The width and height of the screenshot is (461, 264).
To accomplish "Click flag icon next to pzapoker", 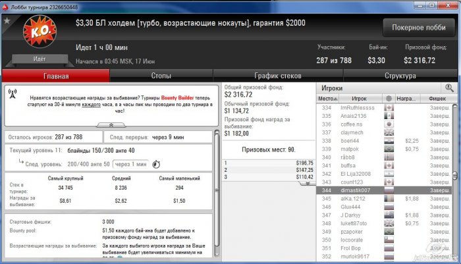I will (389, 231).
